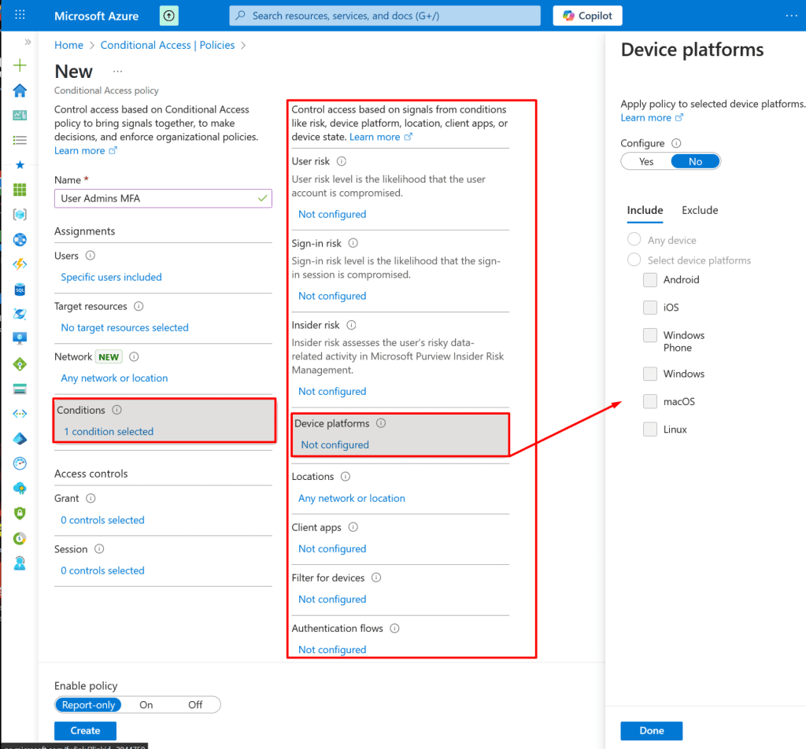Open Specific users included link
This screenshot has width=806, height=749.
111,277
